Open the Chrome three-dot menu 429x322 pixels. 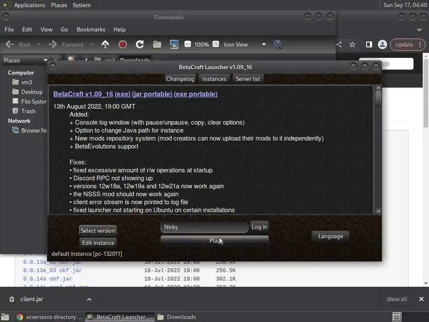click(420, 44)
